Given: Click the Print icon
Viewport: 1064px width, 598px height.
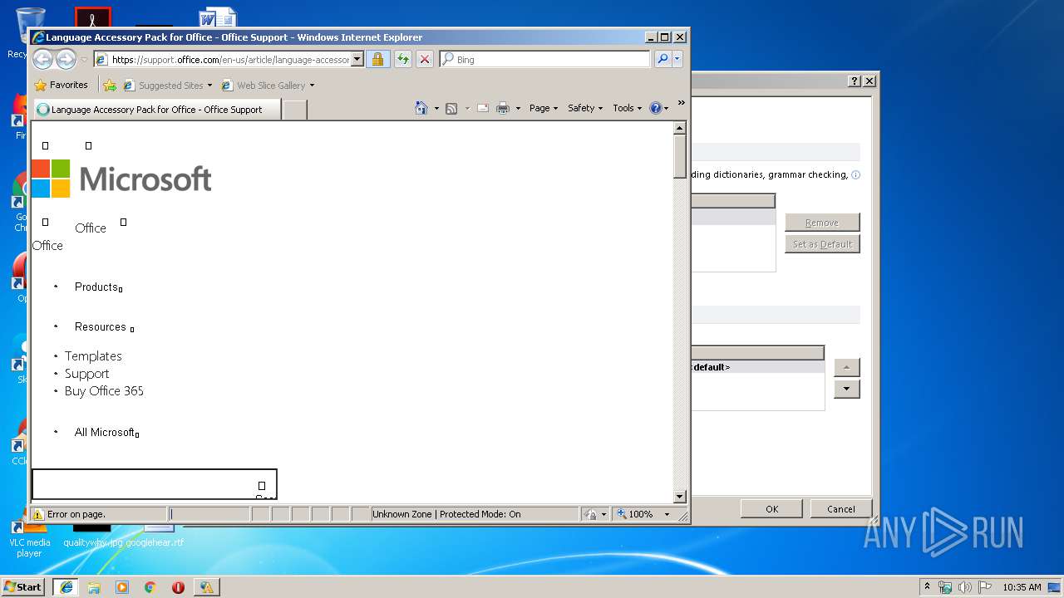Looking at the screenshot, I should [503, 108].
